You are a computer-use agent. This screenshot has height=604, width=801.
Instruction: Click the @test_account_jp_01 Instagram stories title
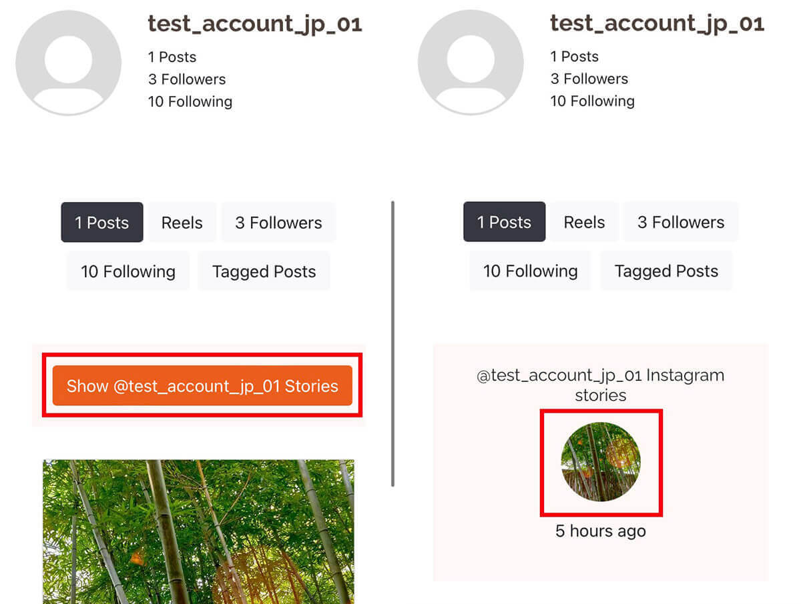coord(601,385)
